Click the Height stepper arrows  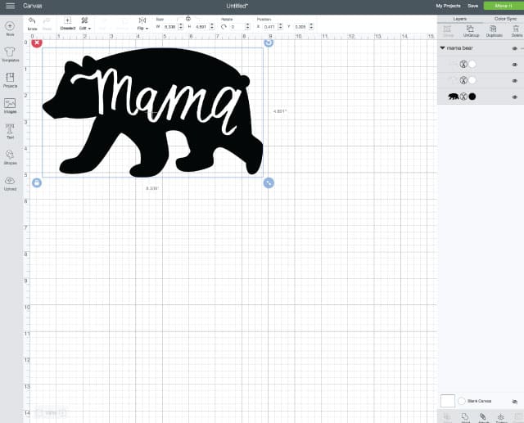tap(212, 26)
